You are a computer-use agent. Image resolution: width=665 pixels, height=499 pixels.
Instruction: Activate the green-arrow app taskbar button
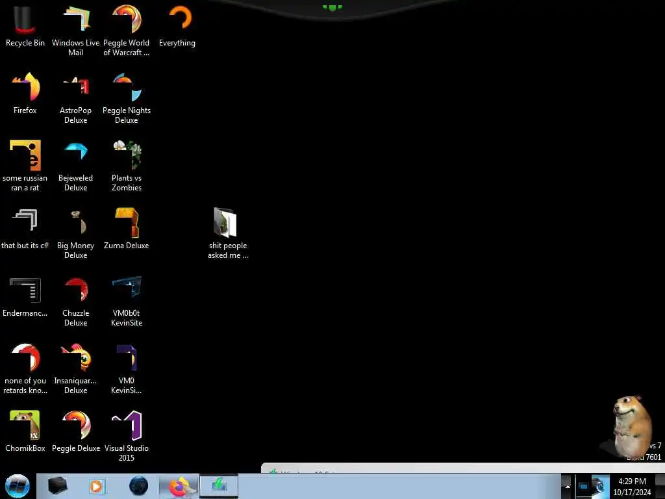point(219,485)
